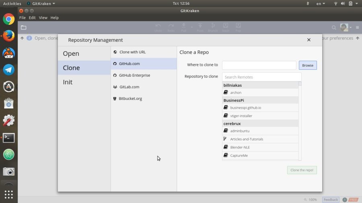Show applications grid in dock
Viewport: 362px width, 203px height.
[x=9, y=195]
